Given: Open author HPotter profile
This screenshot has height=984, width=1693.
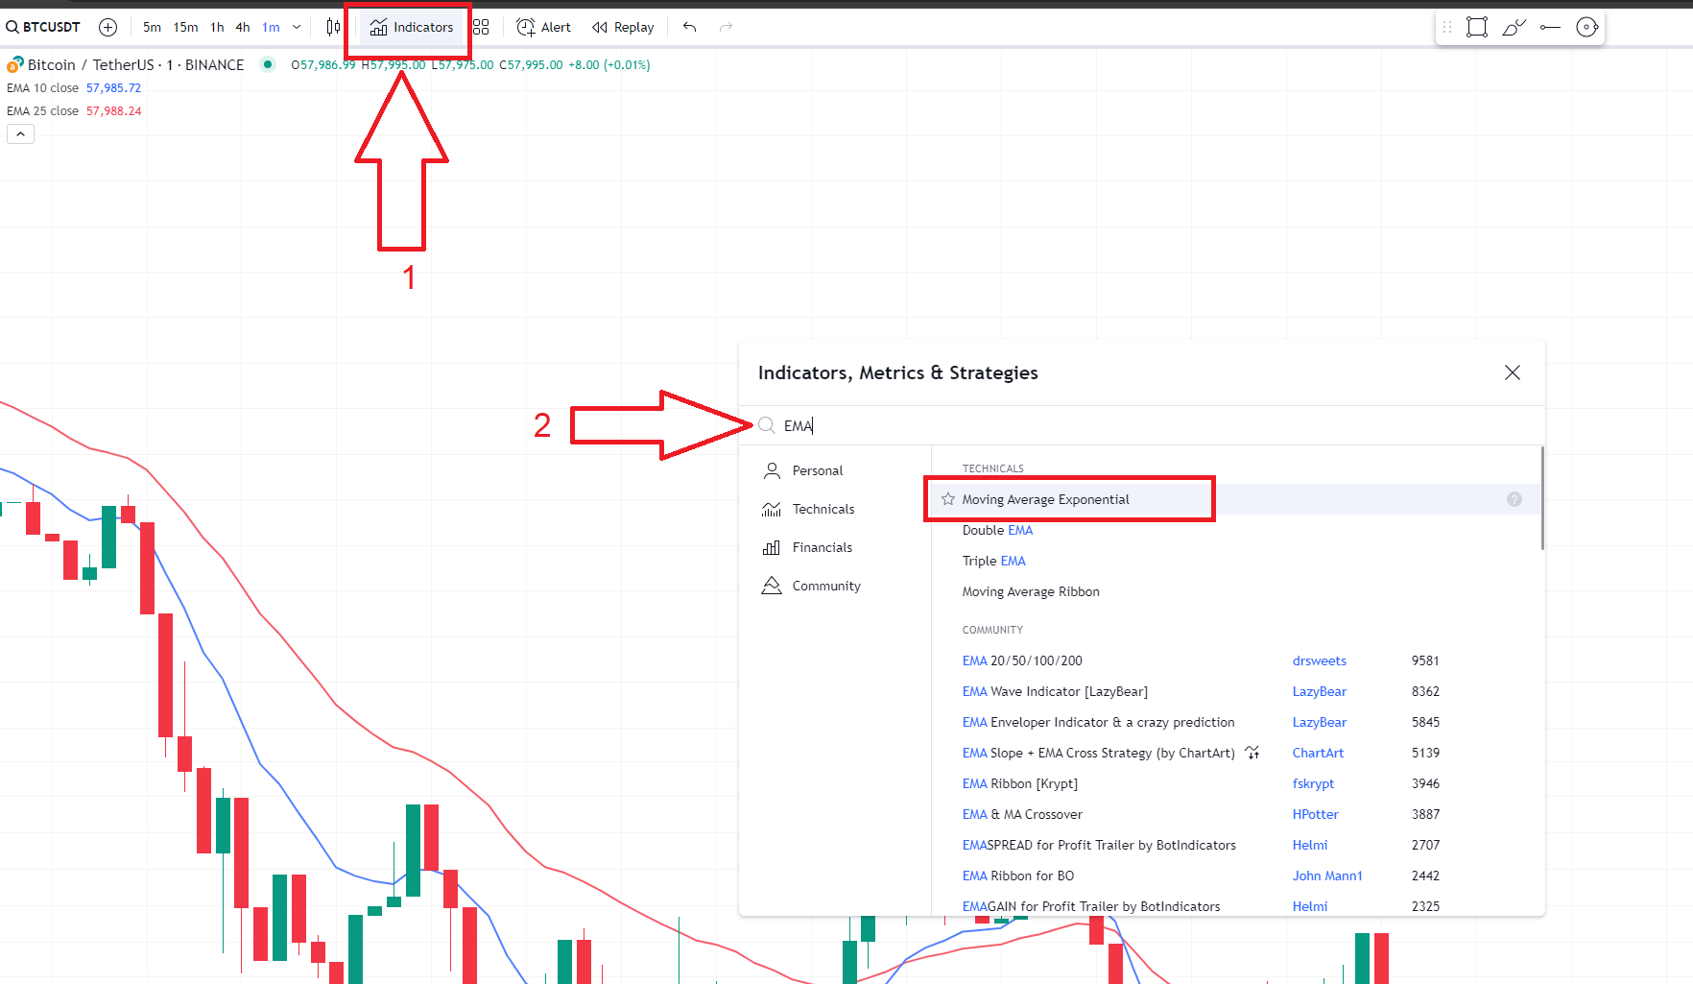Looking at the screenshot, I should [1315, 814].
